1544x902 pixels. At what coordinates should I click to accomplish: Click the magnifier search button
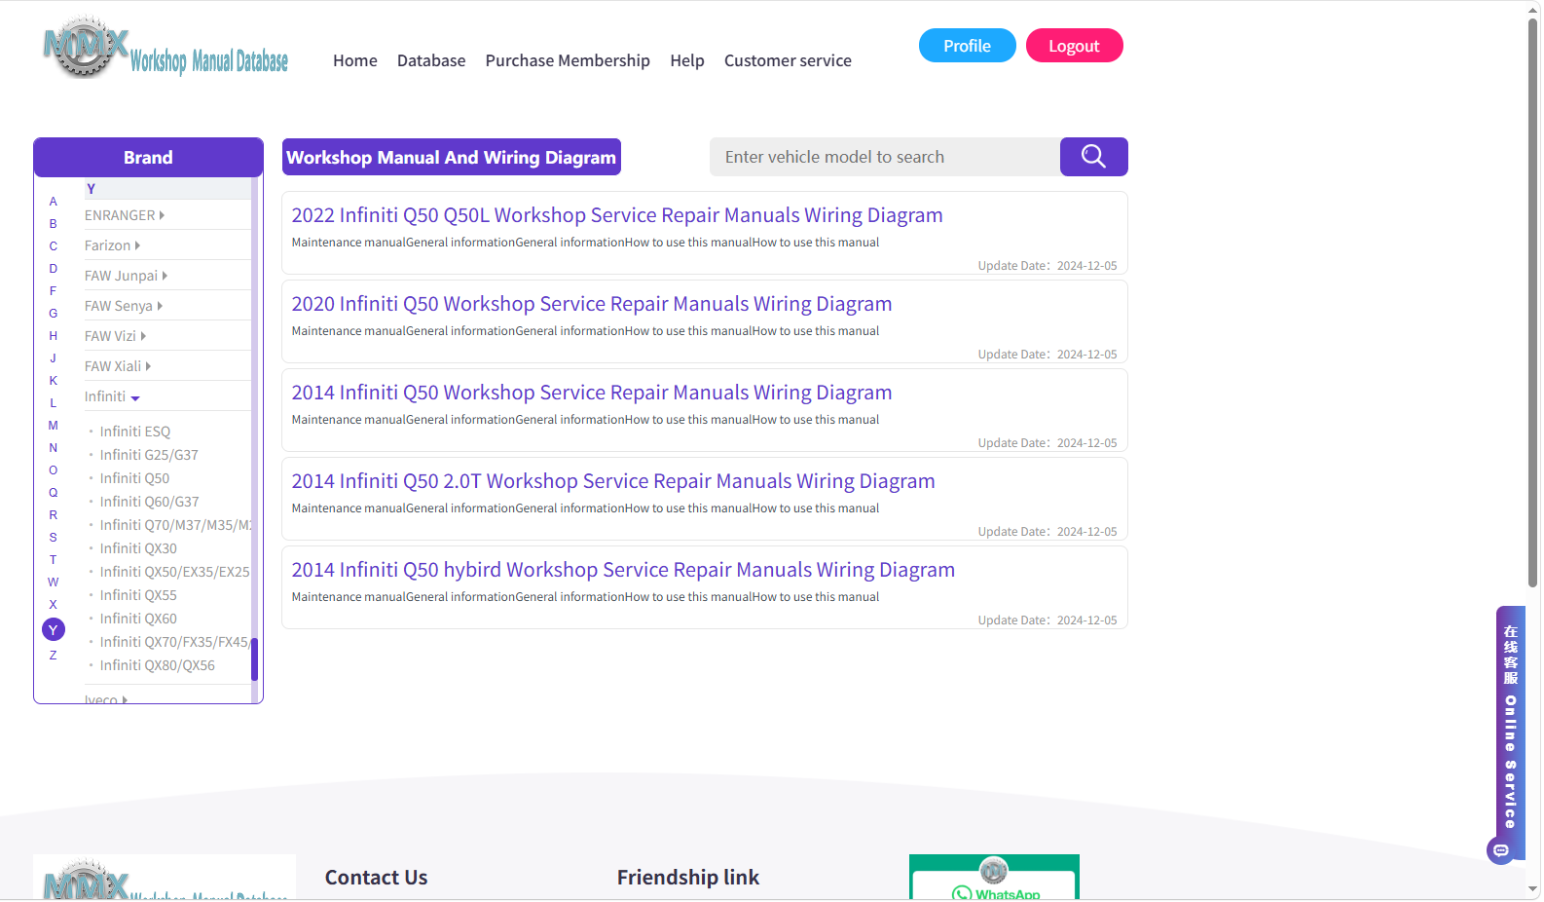pyautogui.click(x=1093, y=157)
